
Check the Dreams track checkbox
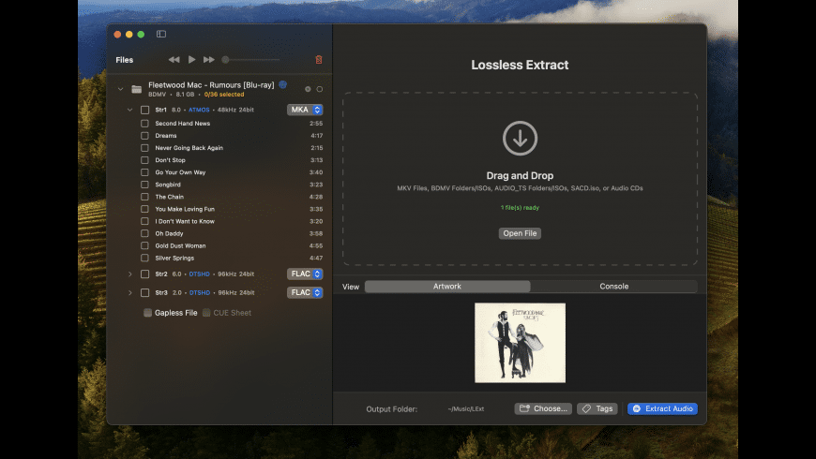pyautogui.click(x=144, y=136)
